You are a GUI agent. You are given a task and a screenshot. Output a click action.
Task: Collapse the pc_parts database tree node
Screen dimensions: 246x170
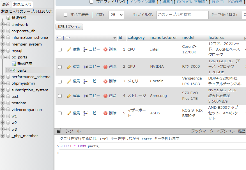[3, 57]
